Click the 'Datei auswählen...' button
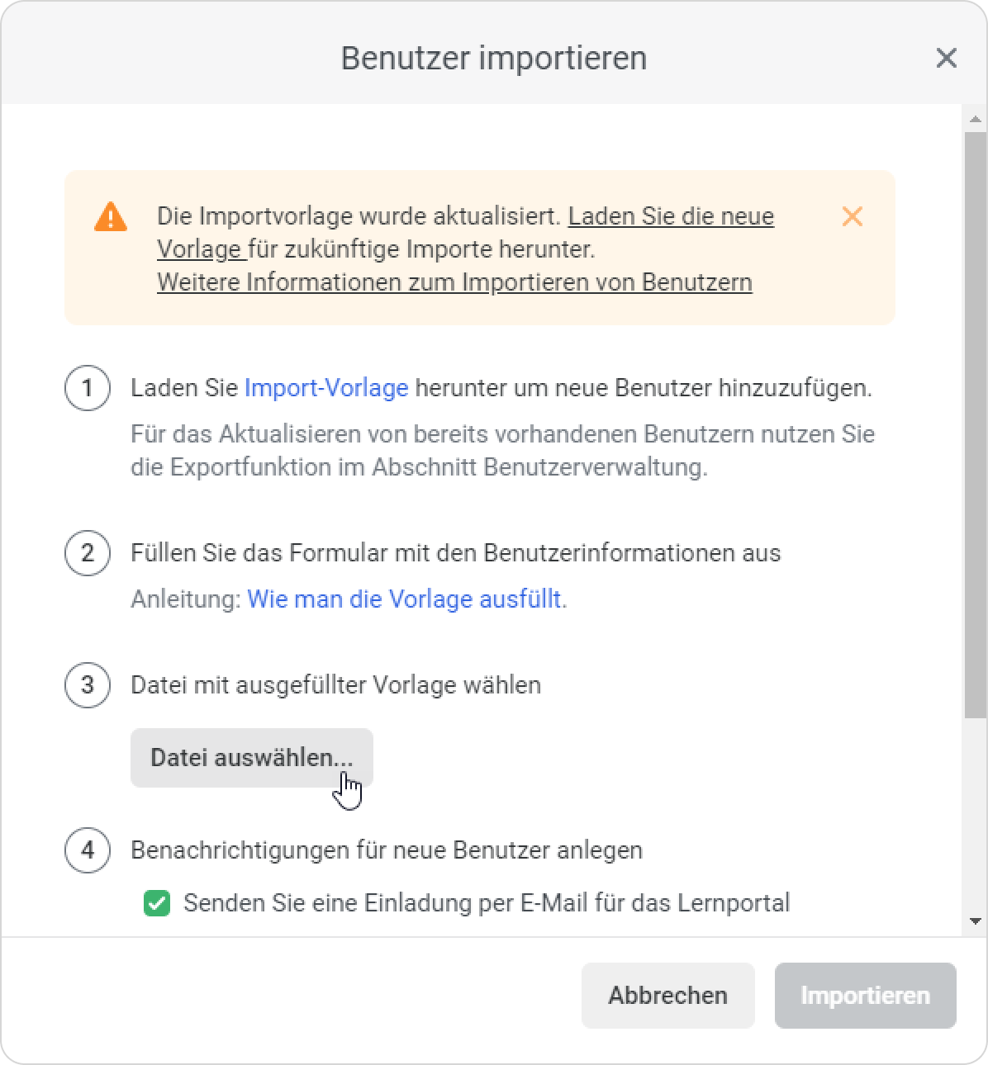 coord(251,758)
